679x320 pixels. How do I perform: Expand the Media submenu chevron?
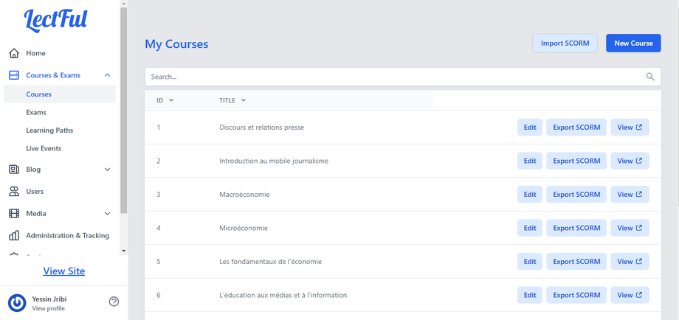[108, 214]
